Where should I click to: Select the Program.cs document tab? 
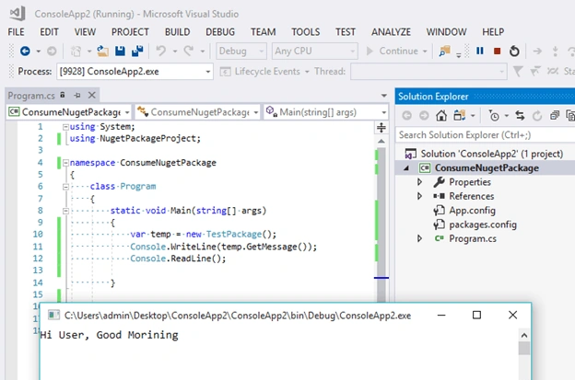pyautogui.click(x=31, y=96)
